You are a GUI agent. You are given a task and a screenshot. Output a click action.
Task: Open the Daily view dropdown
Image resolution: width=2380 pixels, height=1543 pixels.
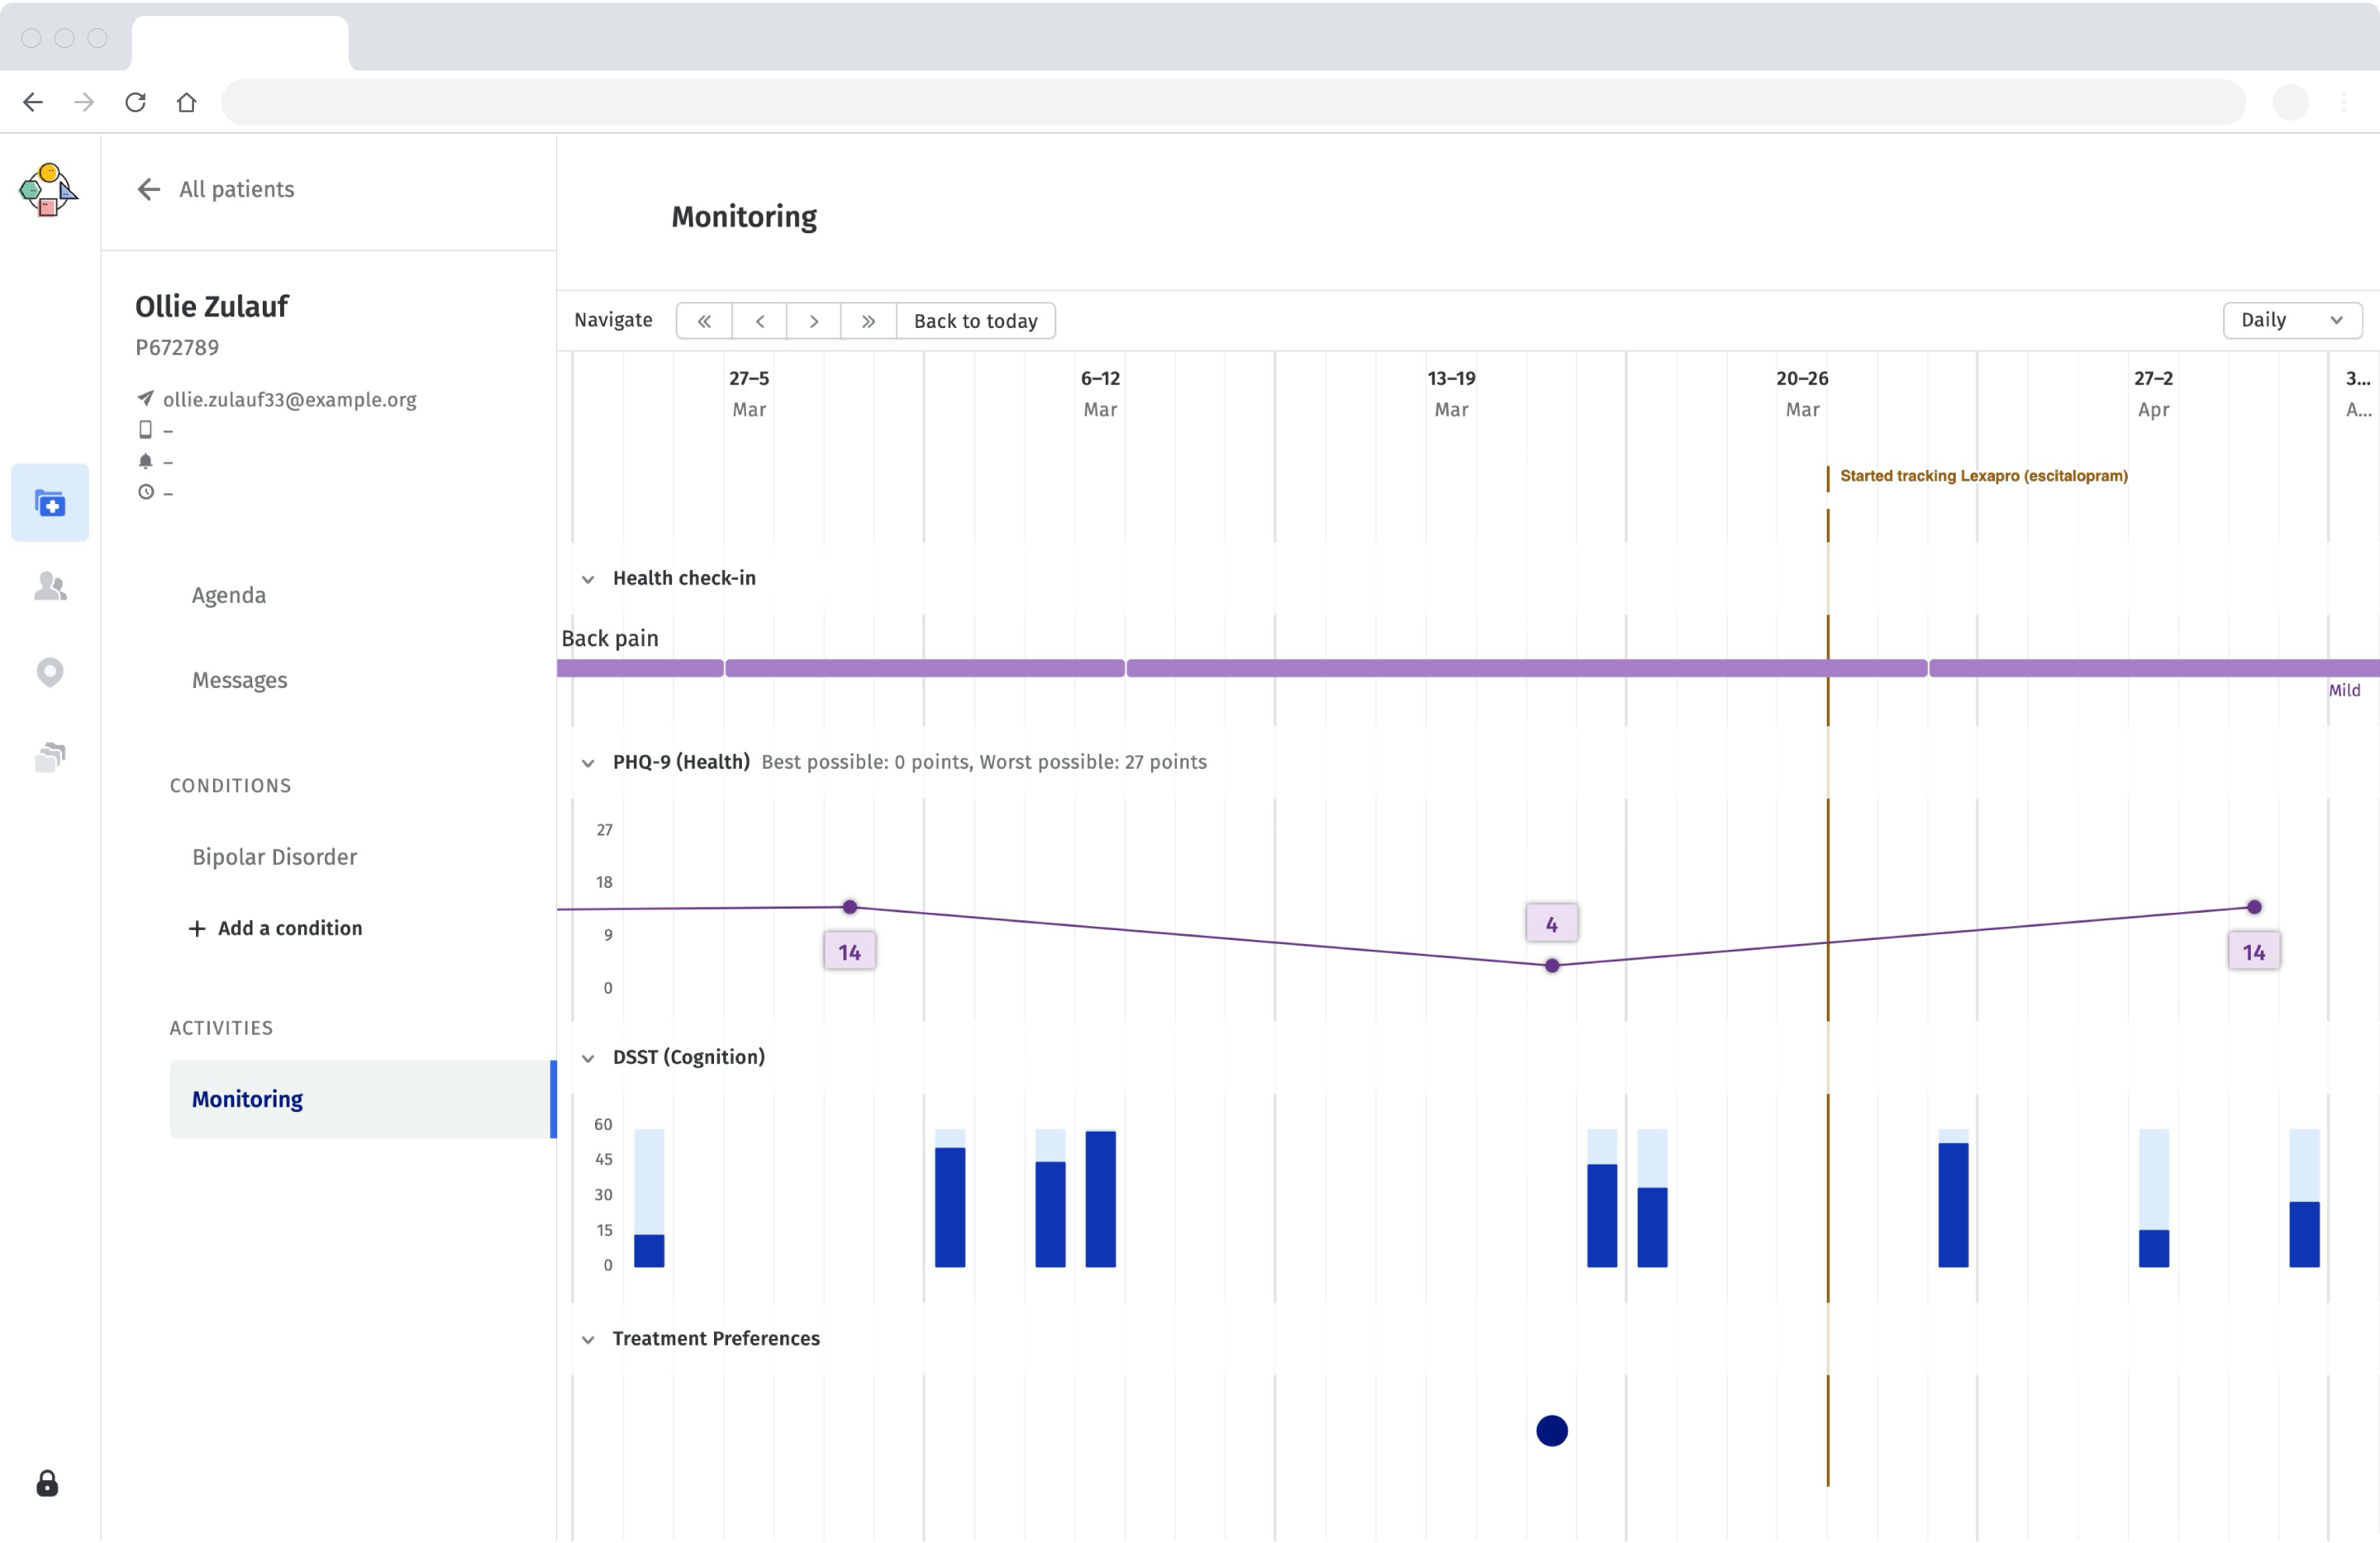tap(2291, 320)
